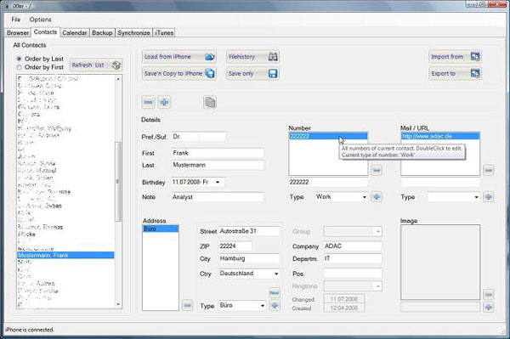This screenshot has height=339, width=510.
Task: Add Mail/URL entry with plus icon
Action: pyautogui.click(x=488, y=196)
